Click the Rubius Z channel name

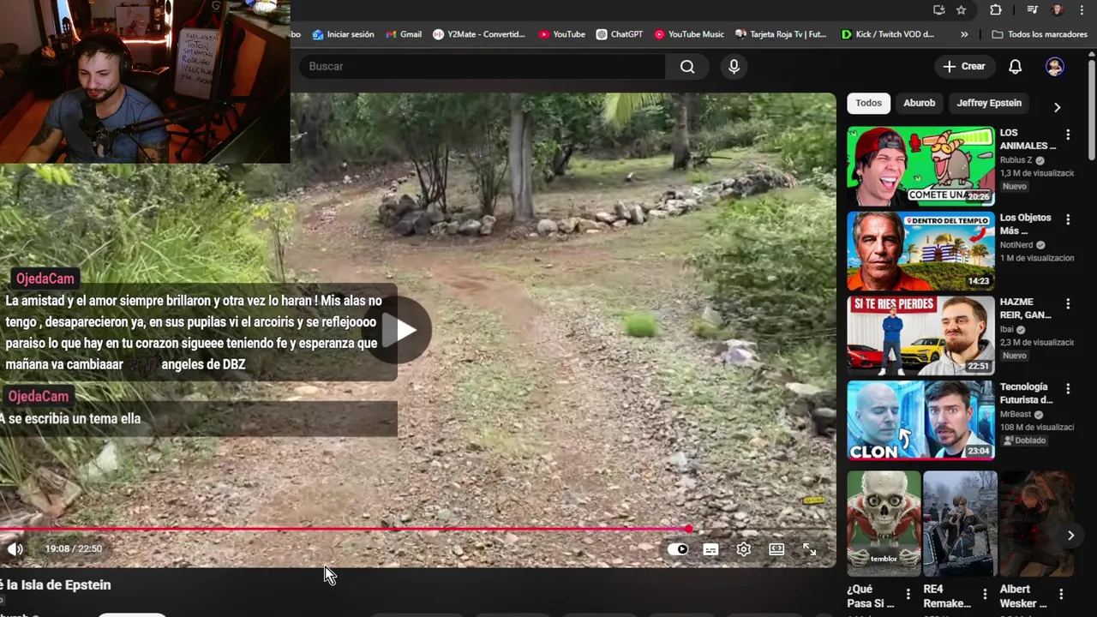coord(1016,160)
